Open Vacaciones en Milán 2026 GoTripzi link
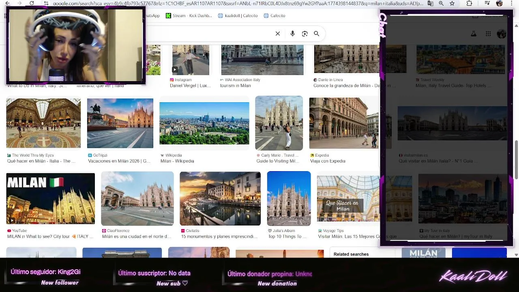The width and height of the screenshot is (519, 292). 119,161
